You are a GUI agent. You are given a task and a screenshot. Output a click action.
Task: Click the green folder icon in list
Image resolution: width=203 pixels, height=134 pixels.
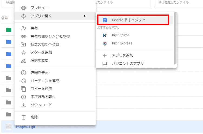pos(9,29)
